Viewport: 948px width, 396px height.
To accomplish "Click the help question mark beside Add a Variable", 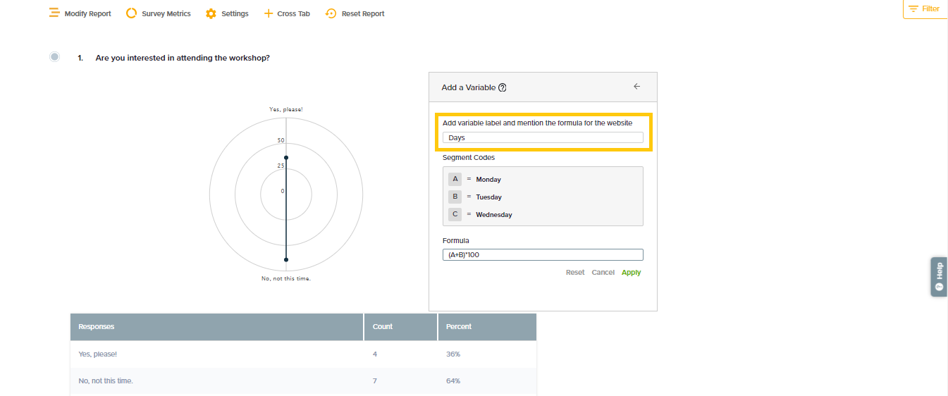I will click(x=503, y=88).
